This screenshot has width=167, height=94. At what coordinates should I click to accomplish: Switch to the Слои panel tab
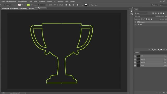[x=136, y=10]
